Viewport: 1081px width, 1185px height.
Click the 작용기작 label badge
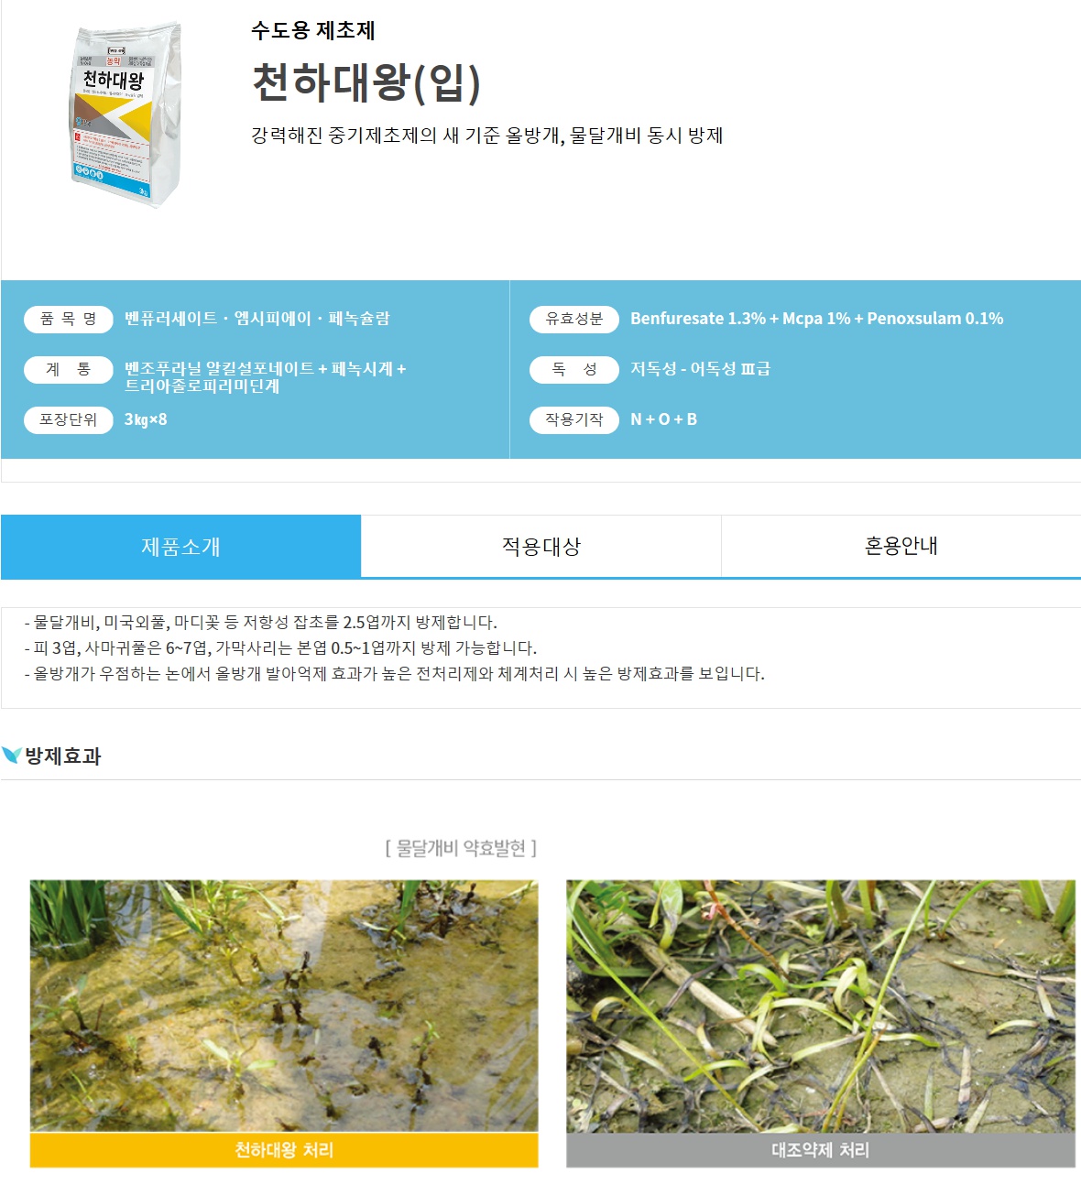[574, 419]
